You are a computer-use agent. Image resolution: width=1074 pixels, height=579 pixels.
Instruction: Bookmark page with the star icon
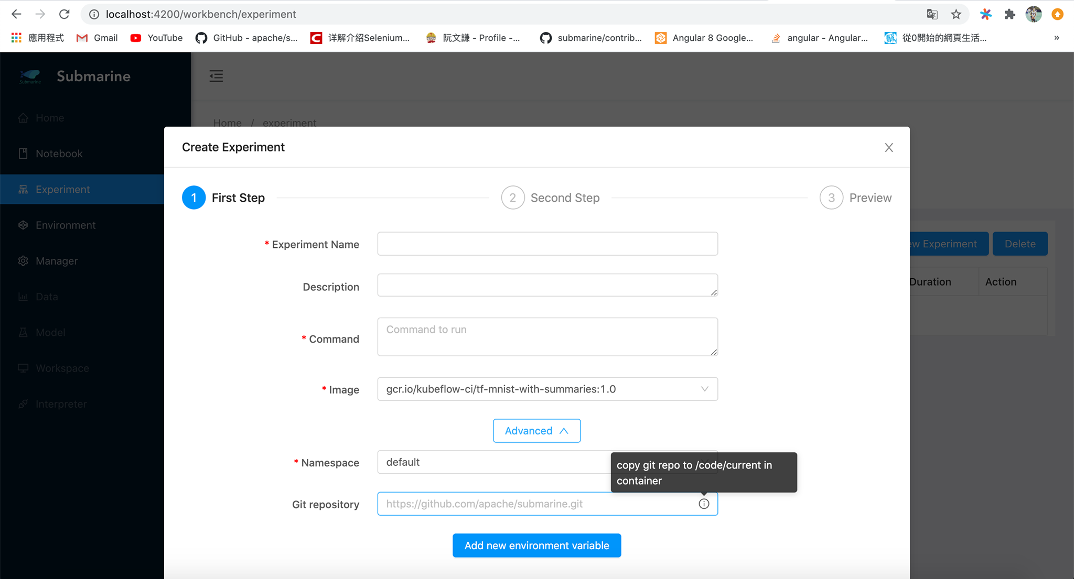click(x=956, y=14)
